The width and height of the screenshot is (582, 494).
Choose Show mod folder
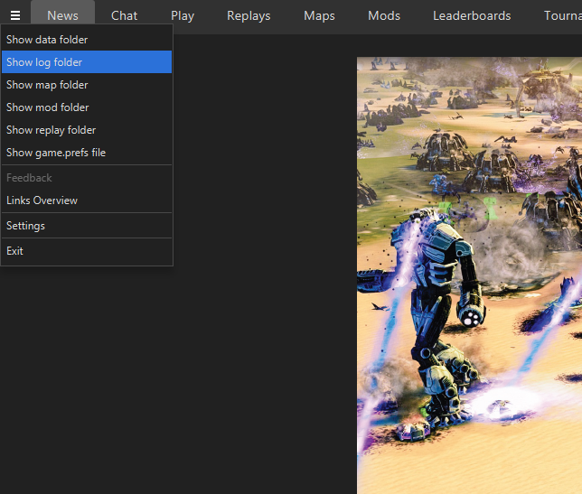tap(87, 107)
